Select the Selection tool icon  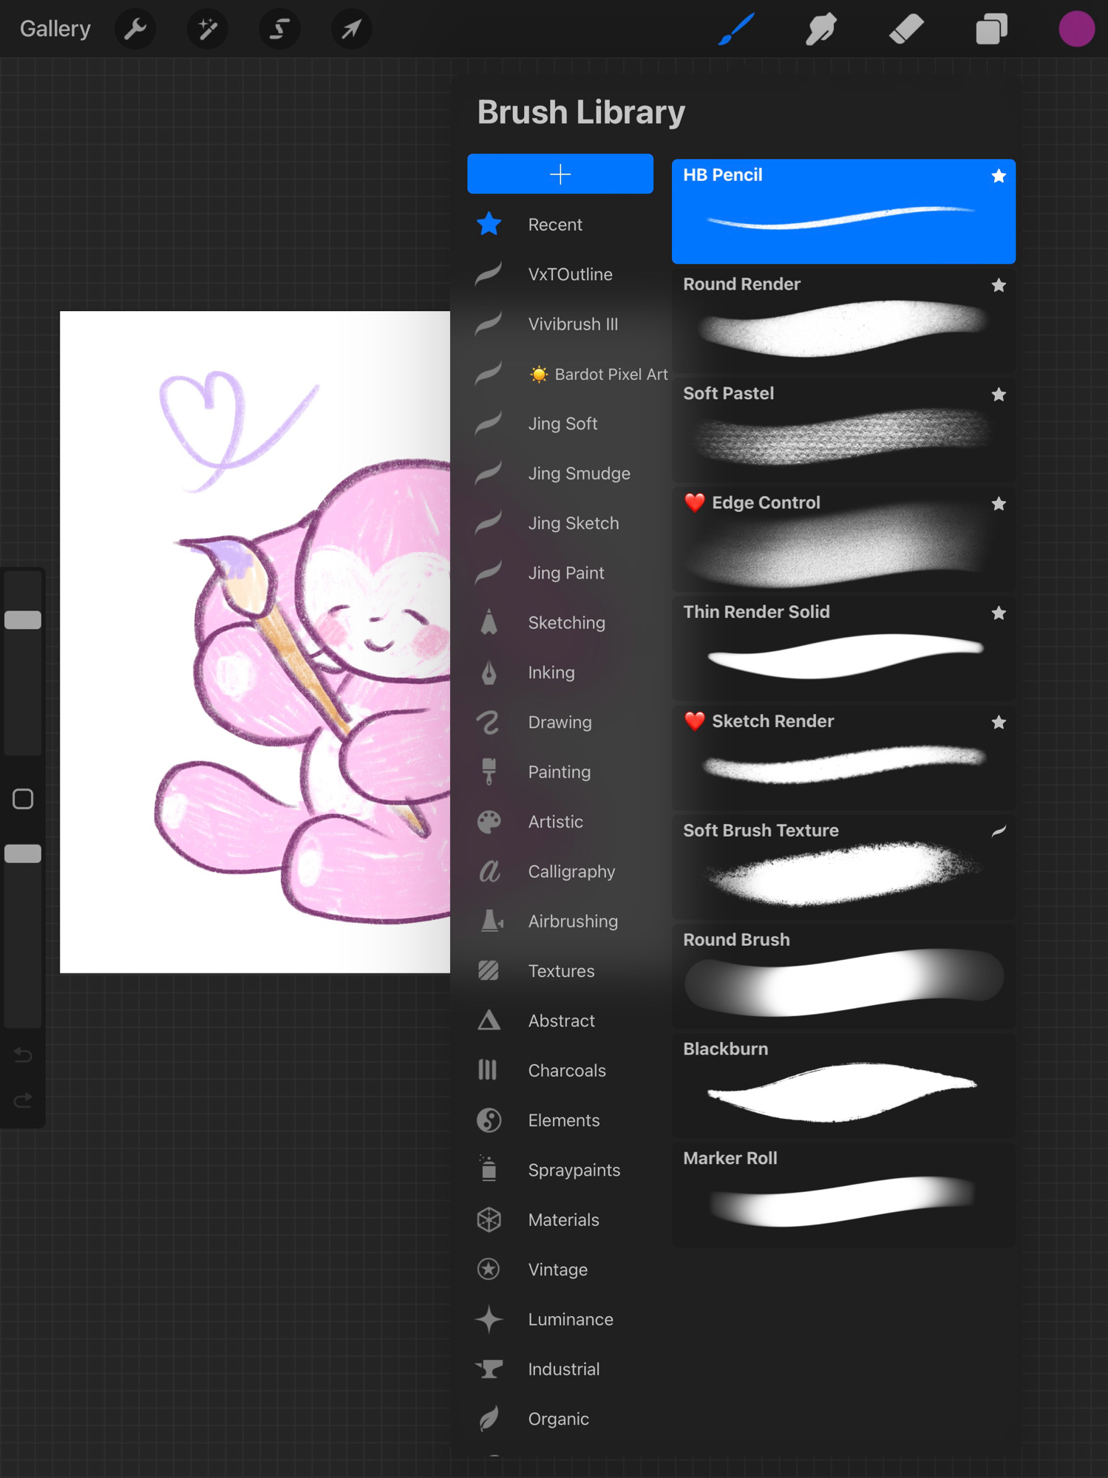coord(279,30)
